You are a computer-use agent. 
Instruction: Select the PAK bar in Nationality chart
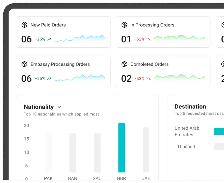(x=48, y=152)
